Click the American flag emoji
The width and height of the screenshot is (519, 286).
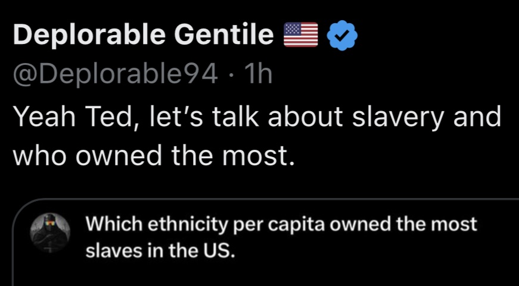(300, 34)
